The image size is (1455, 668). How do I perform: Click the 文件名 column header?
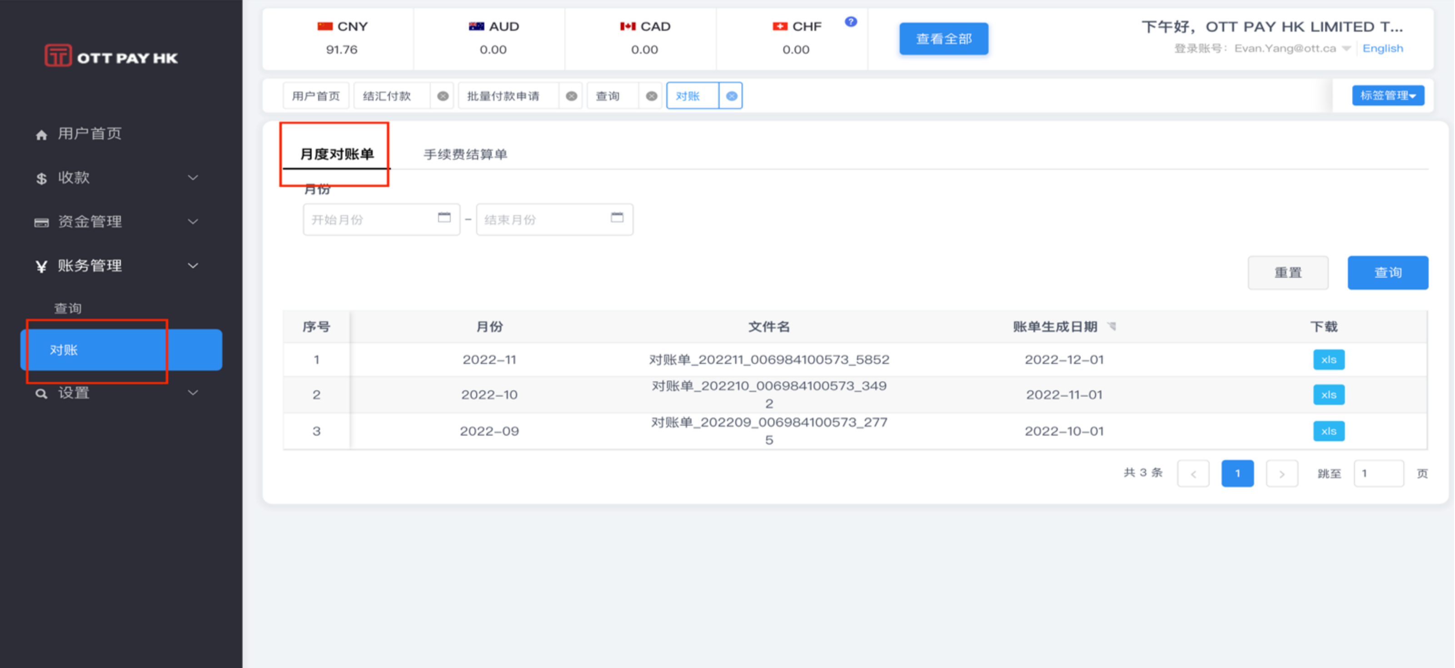tap(769, 327)
